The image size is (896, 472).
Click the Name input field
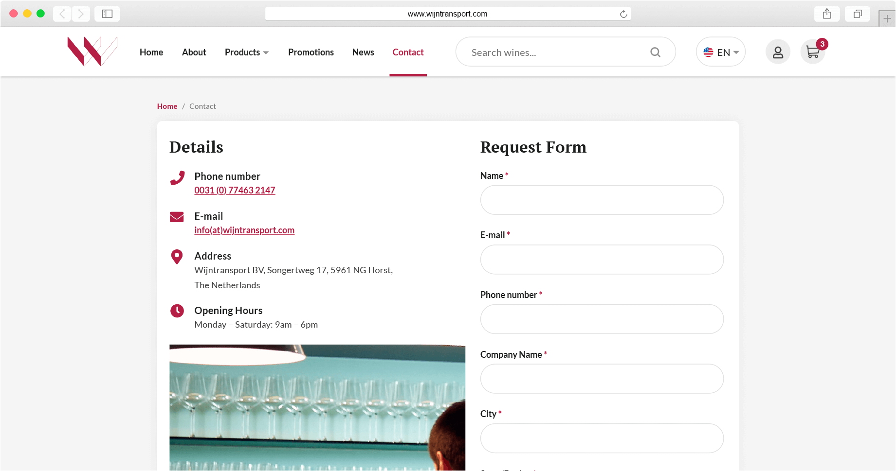(602, 200)
